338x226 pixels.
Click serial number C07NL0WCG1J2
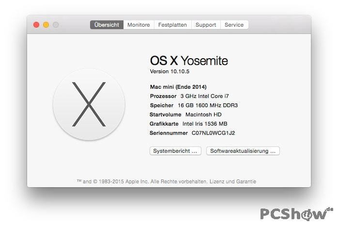point(214,133)
